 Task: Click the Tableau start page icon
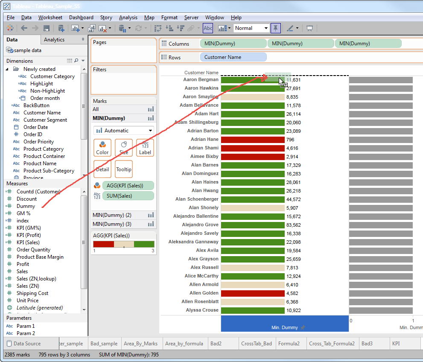[x=10, y=28]
